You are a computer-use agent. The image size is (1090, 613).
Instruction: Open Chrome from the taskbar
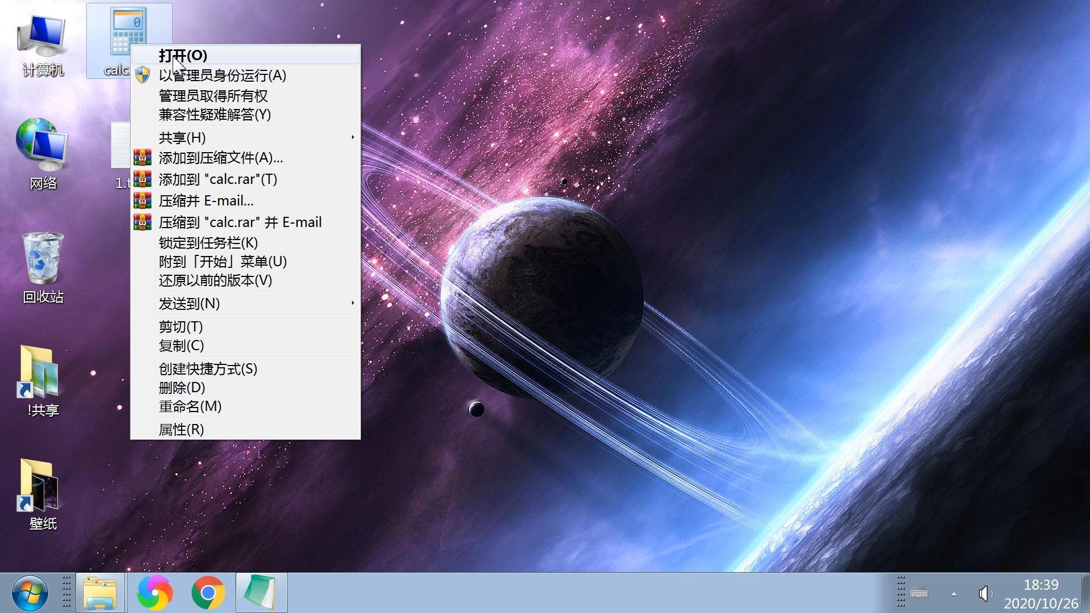pyautogui.click(x=208, y=593)
